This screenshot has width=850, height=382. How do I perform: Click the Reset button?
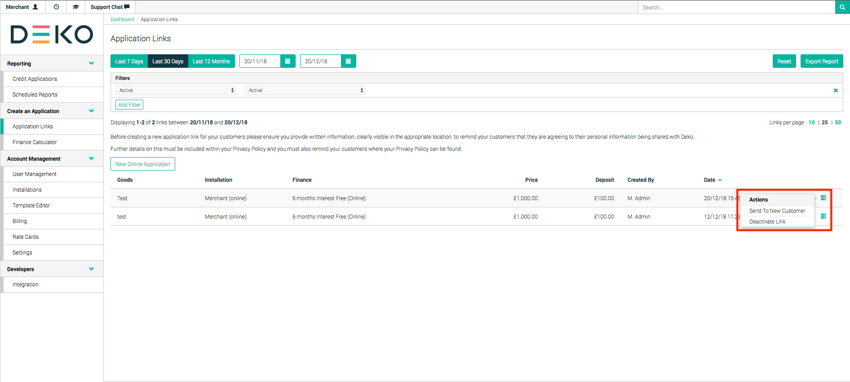point(784,61)
